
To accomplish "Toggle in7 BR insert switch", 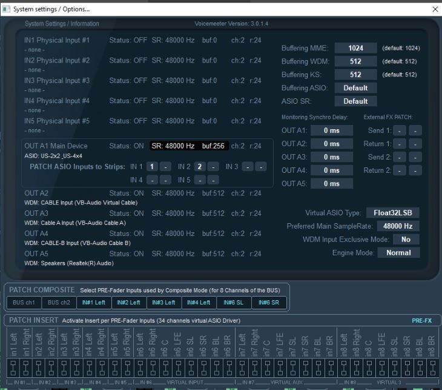I will [331, 368].
